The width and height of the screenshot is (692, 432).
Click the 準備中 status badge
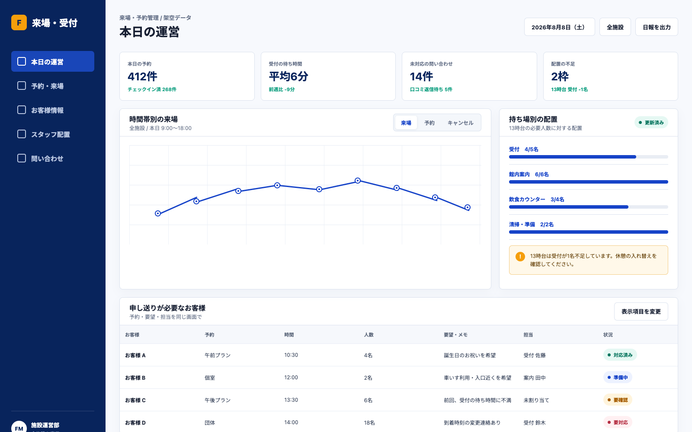pos(618,378)
